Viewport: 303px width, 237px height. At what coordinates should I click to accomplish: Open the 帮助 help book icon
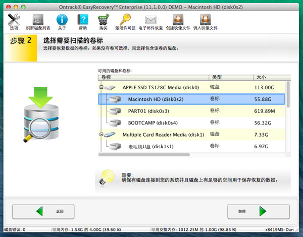pyautogui.click(x=82, y=21)
